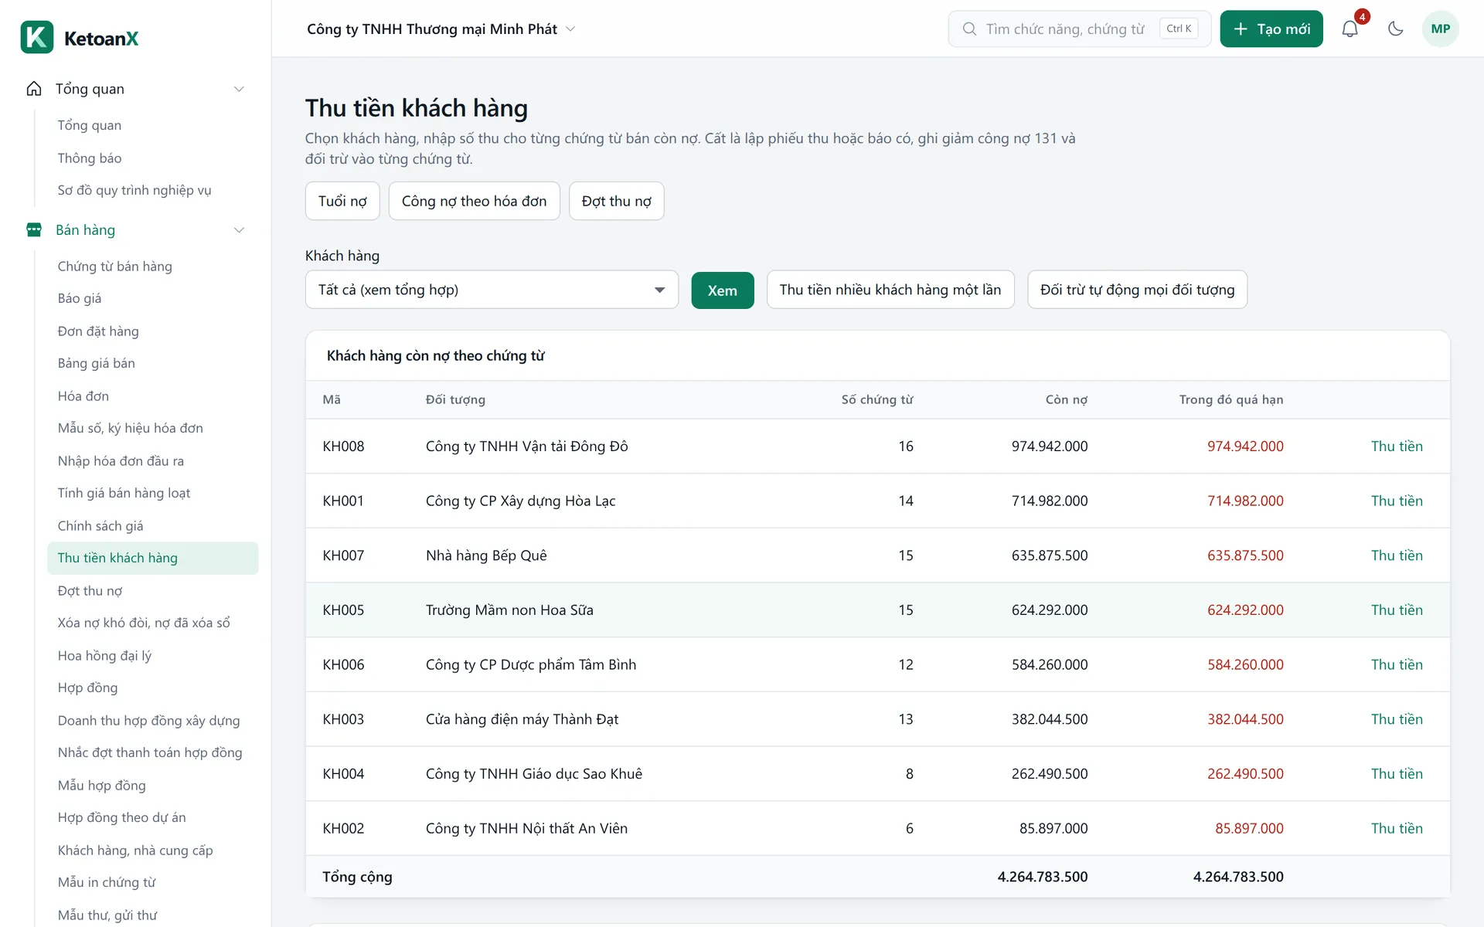
Task: Click the Tổng quan home icon
Action: coord(34,89)
